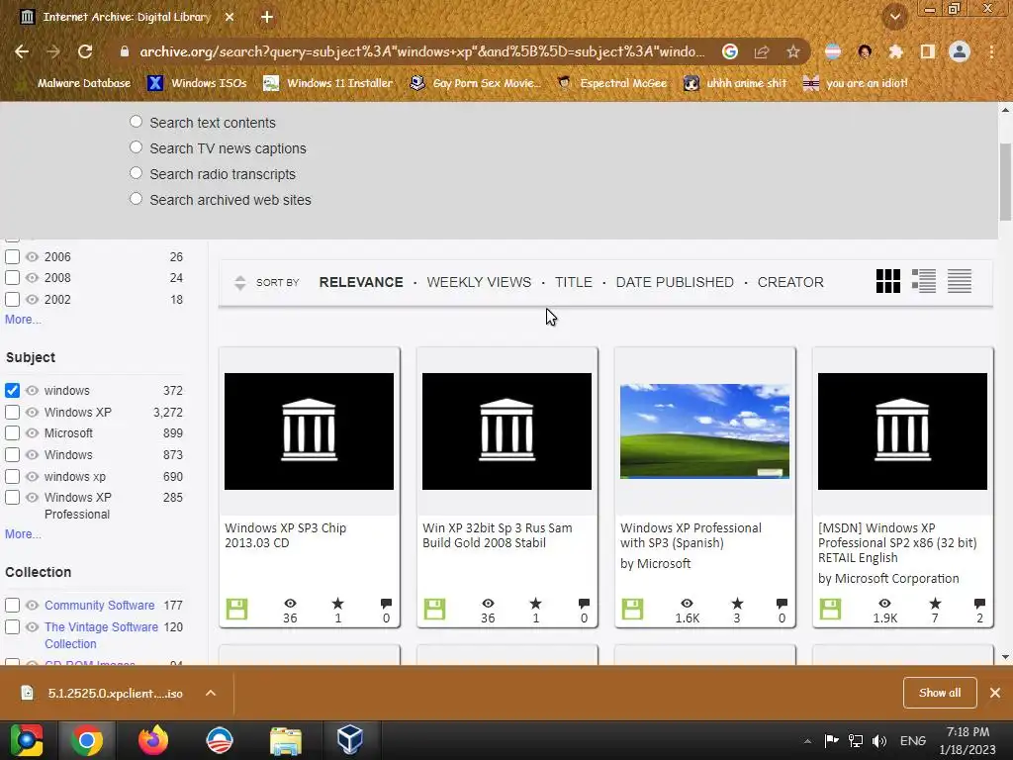Open a new browser tab

pos(267,17)
